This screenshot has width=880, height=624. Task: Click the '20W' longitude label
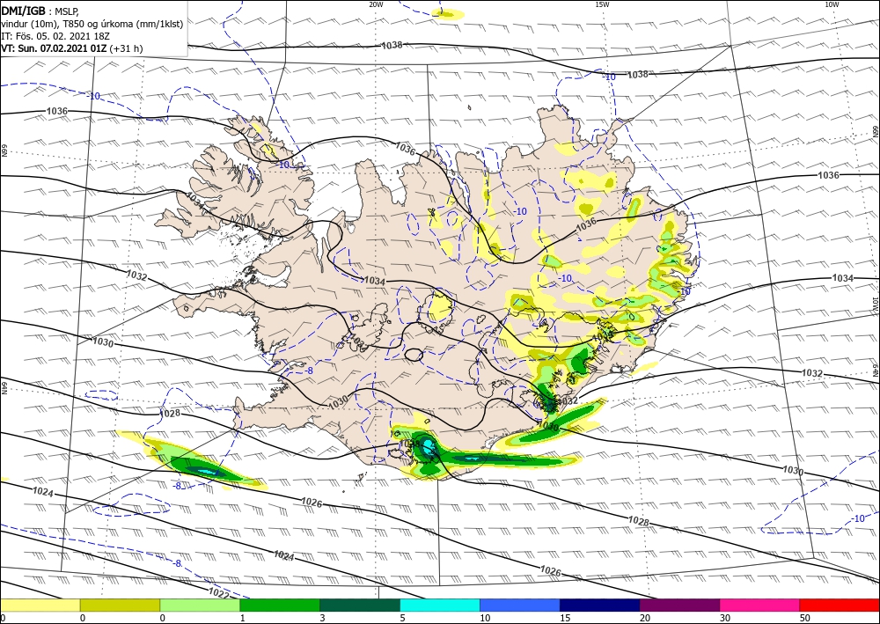[376, 4]
